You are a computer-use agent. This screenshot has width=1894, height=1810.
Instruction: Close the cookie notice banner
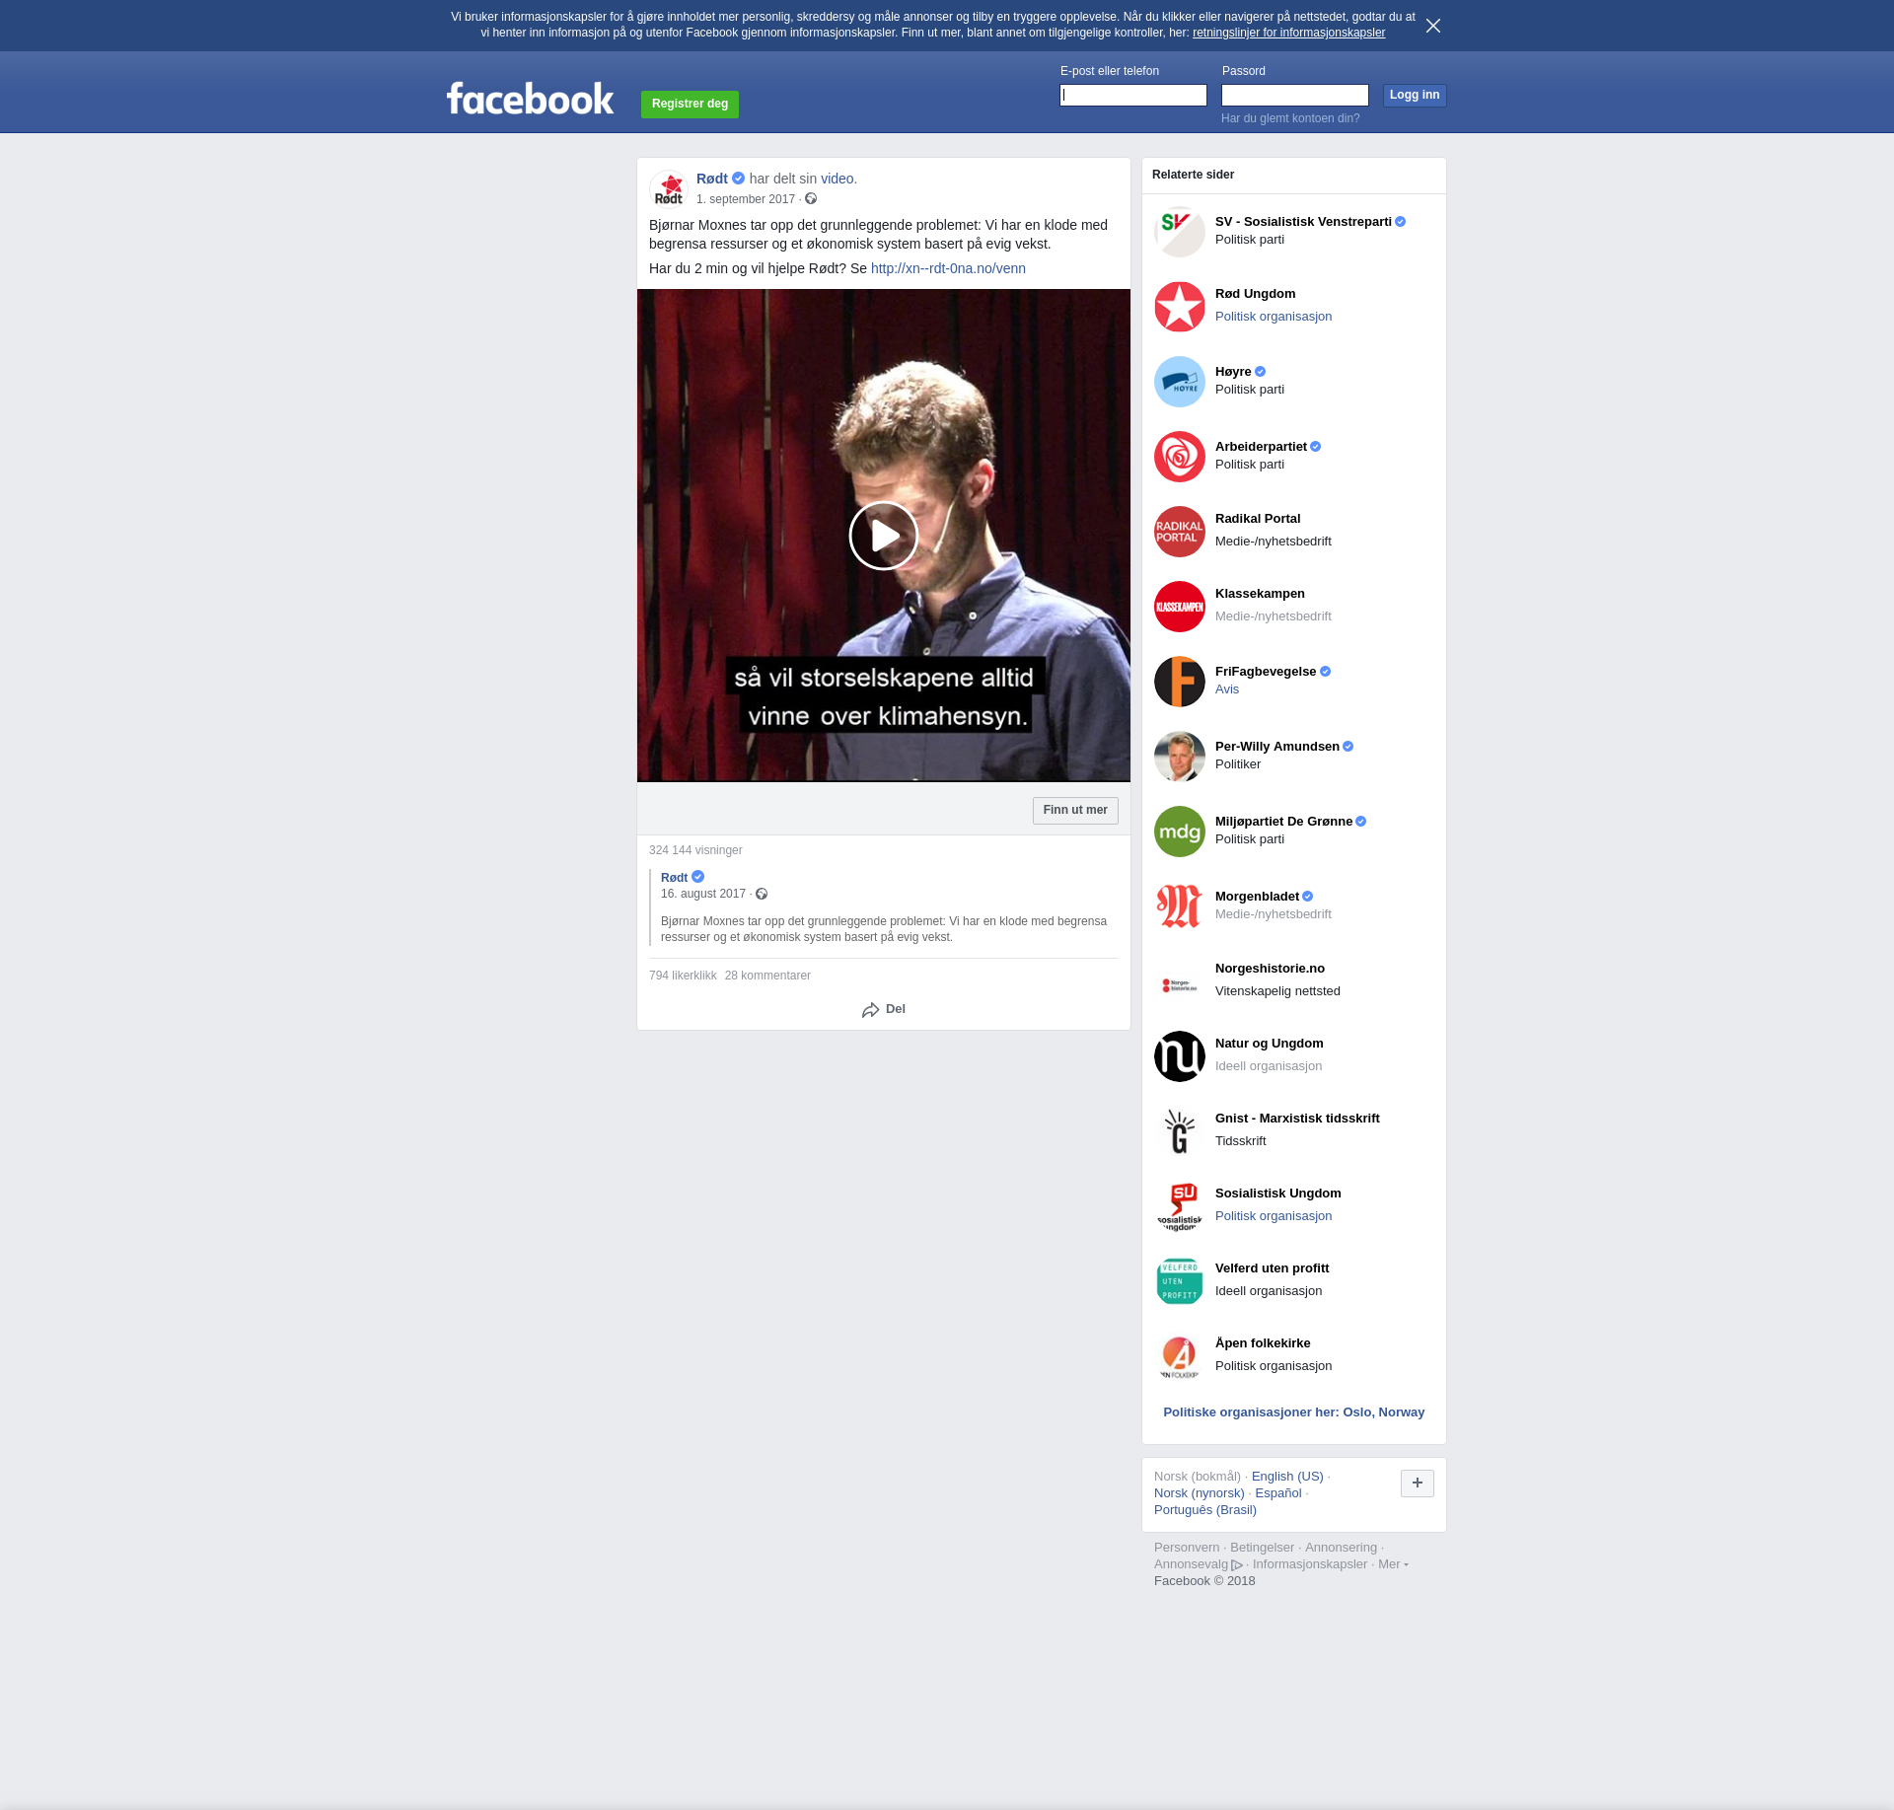point(1433,26)
